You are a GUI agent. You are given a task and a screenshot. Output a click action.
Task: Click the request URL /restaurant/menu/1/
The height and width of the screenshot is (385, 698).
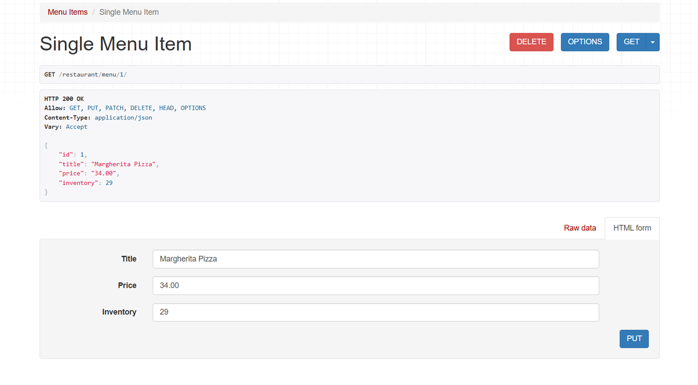point(93,74)
